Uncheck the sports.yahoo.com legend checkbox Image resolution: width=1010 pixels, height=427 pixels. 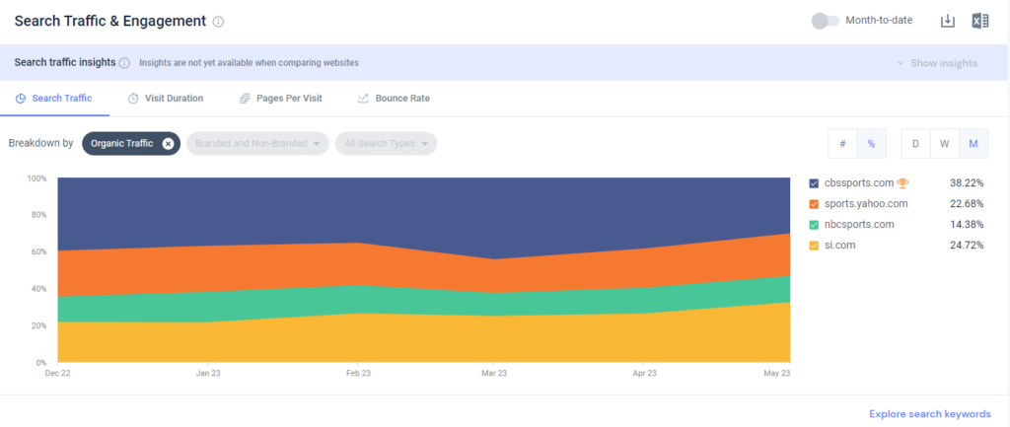click(x=814, y=204)
